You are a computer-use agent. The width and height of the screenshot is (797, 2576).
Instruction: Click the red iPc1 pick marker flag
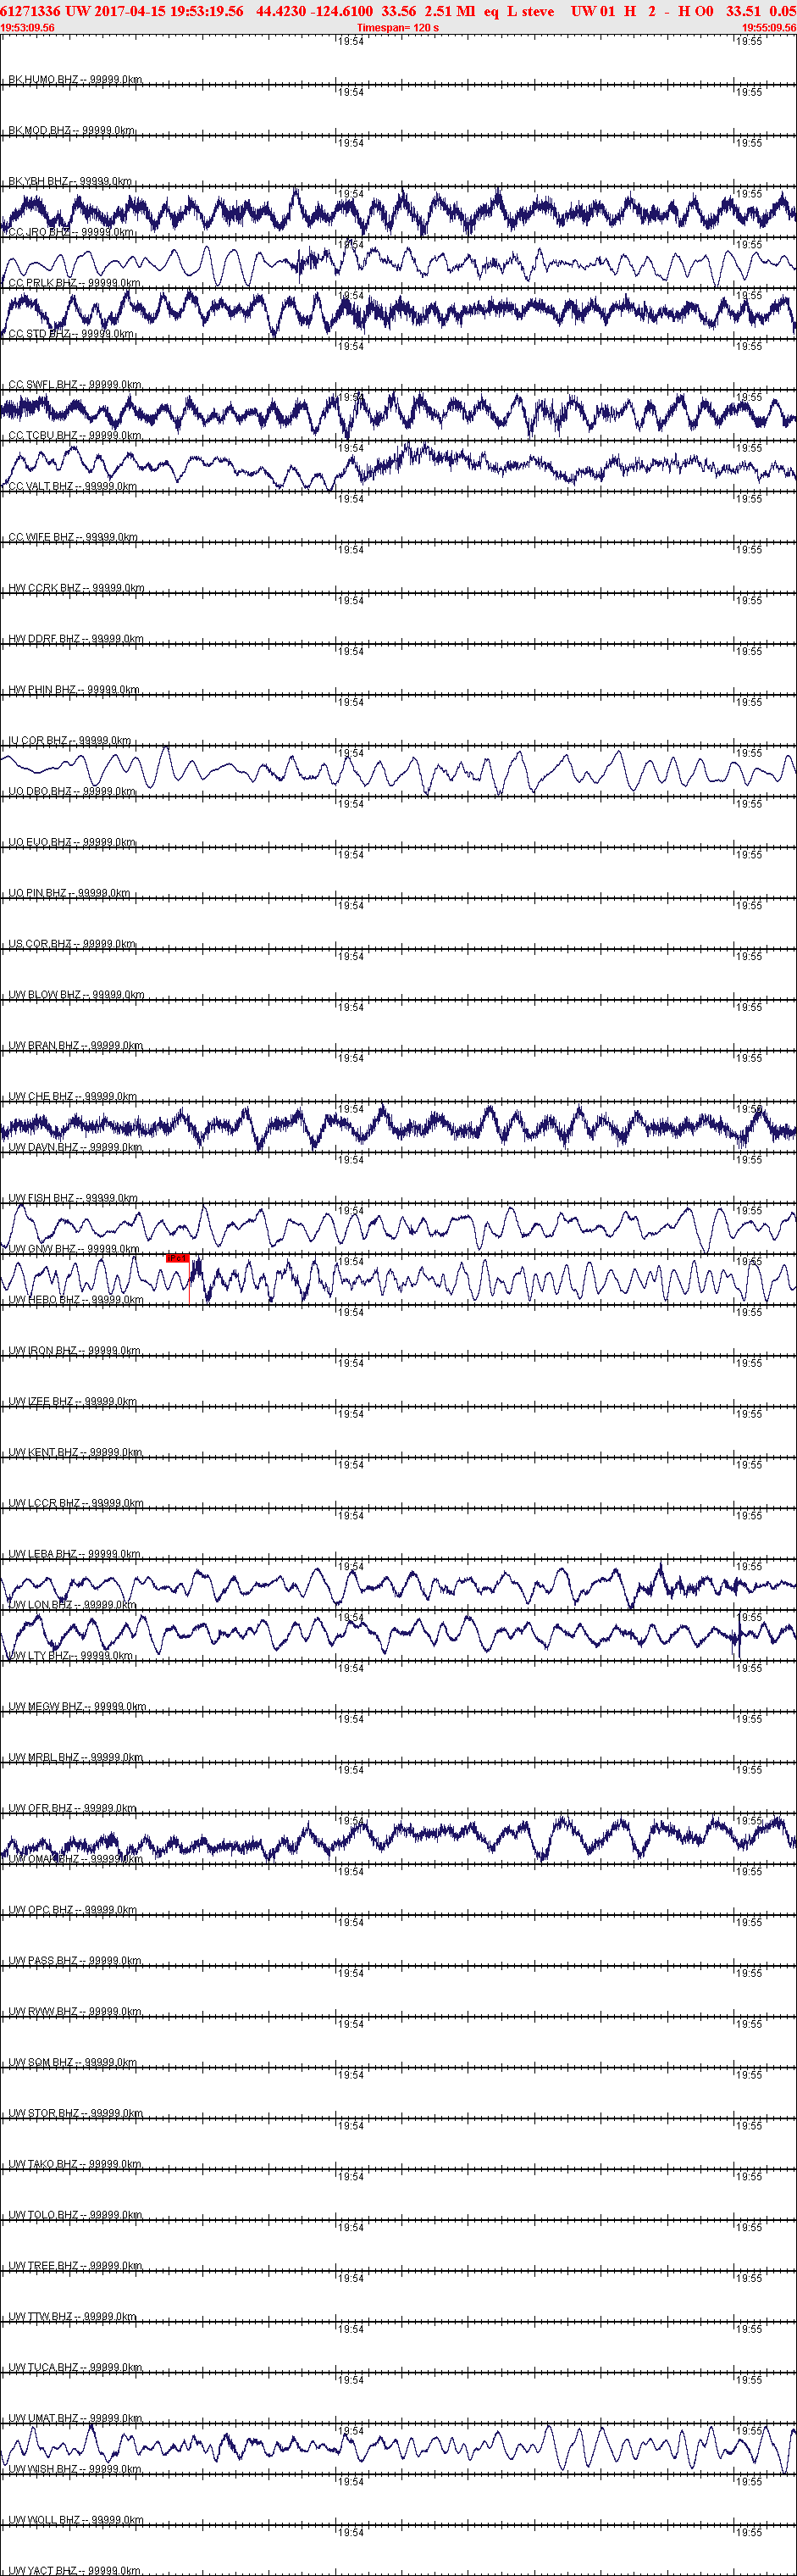point(177,1258)
